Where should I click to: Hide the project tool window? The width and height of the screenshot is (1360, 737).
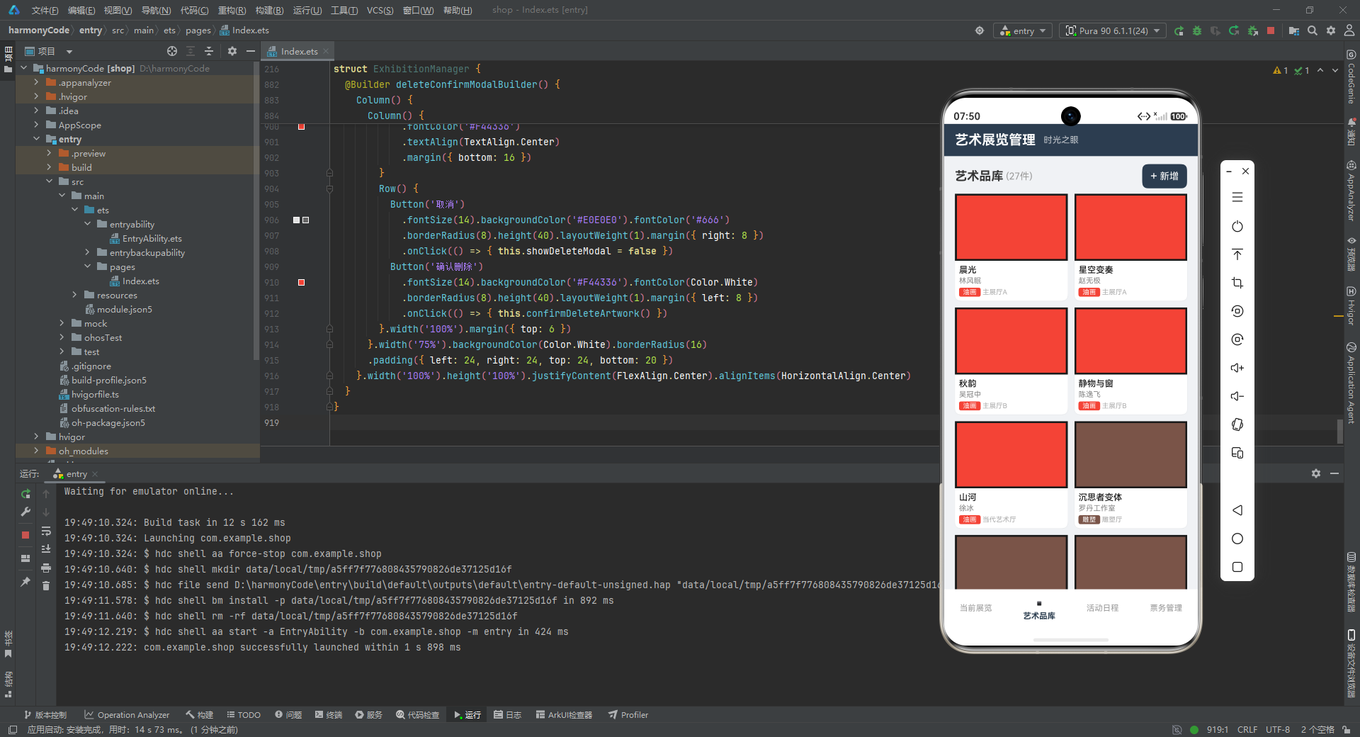point(250,51)
